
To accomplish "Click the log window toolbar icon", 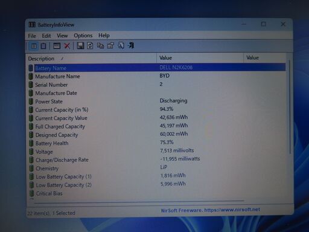I will tap(57, 46).
